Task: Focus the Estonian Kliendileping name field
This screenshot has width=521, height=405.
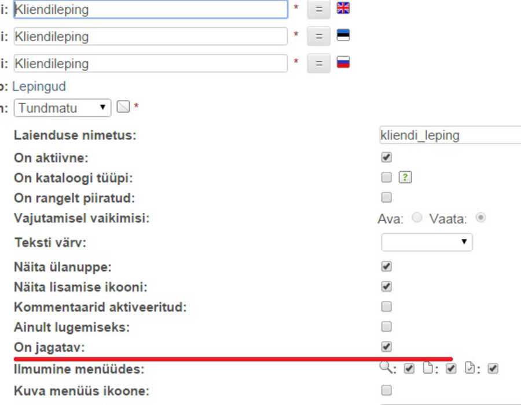Action: (151, 36)
